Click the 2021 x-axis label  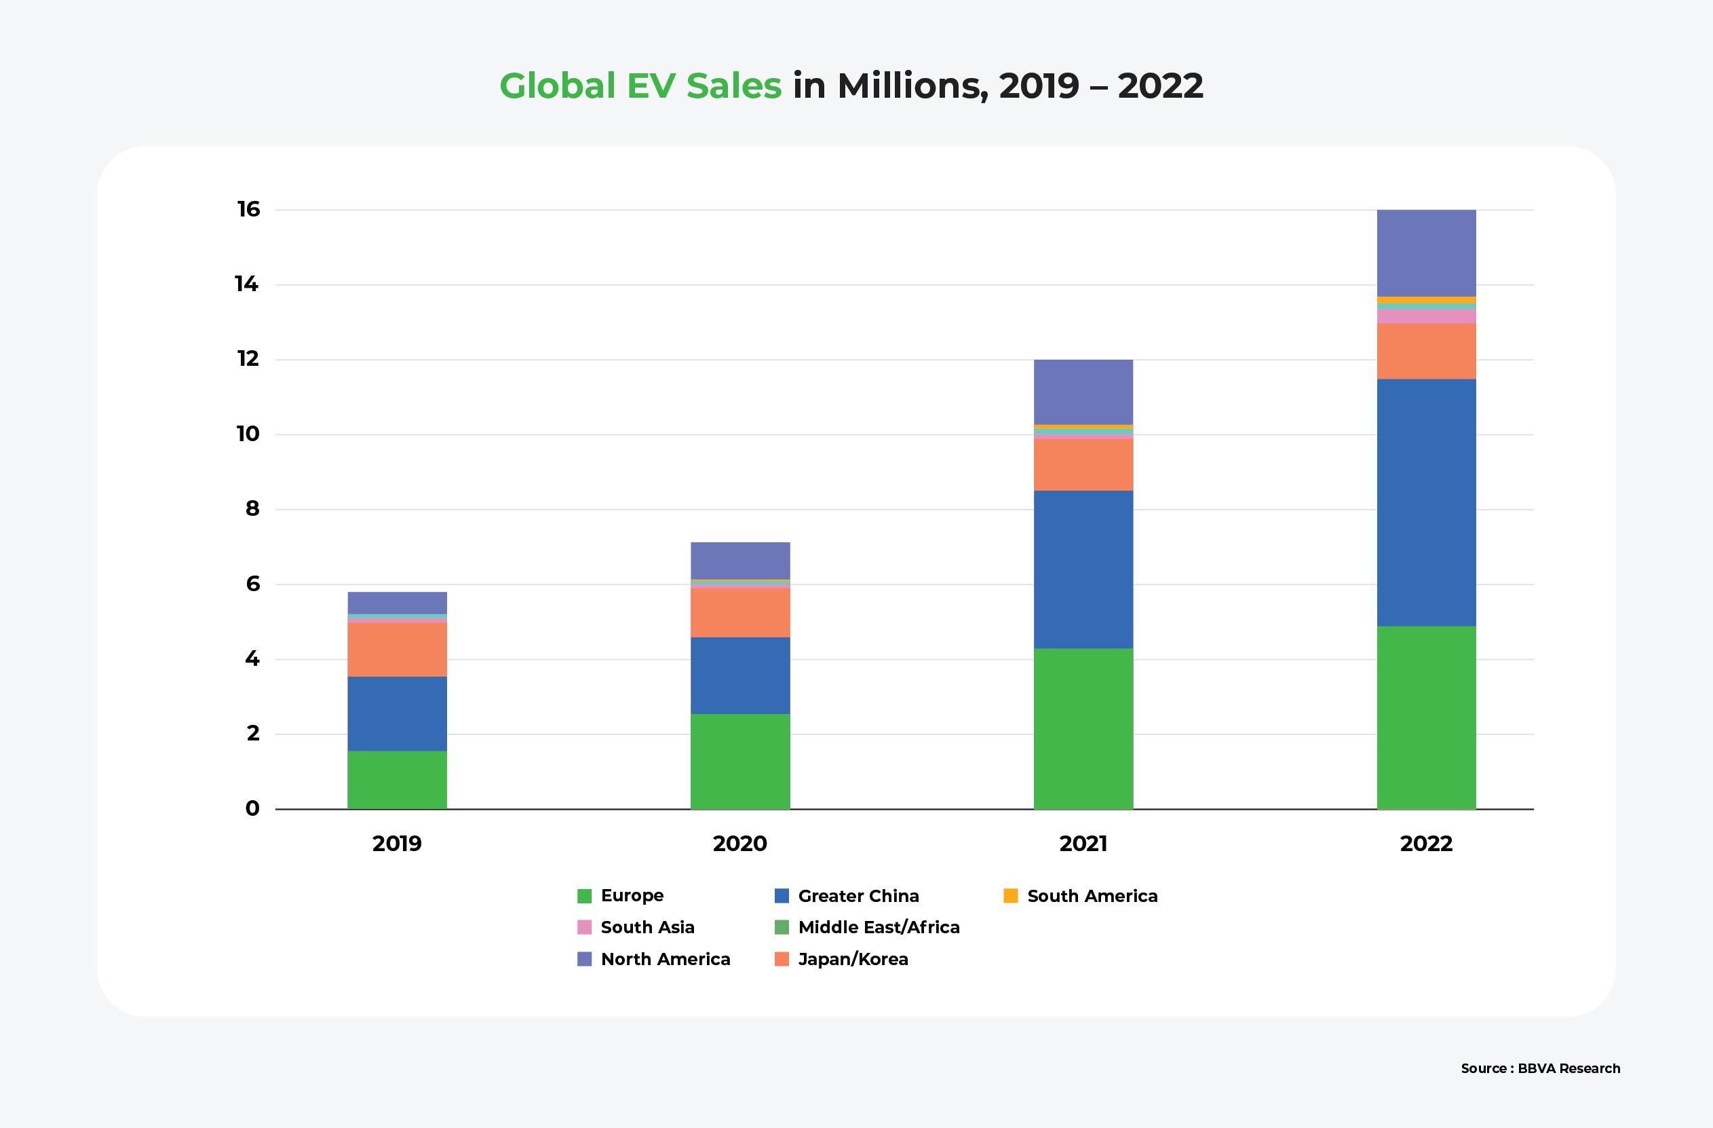[x=1083, y=844]
